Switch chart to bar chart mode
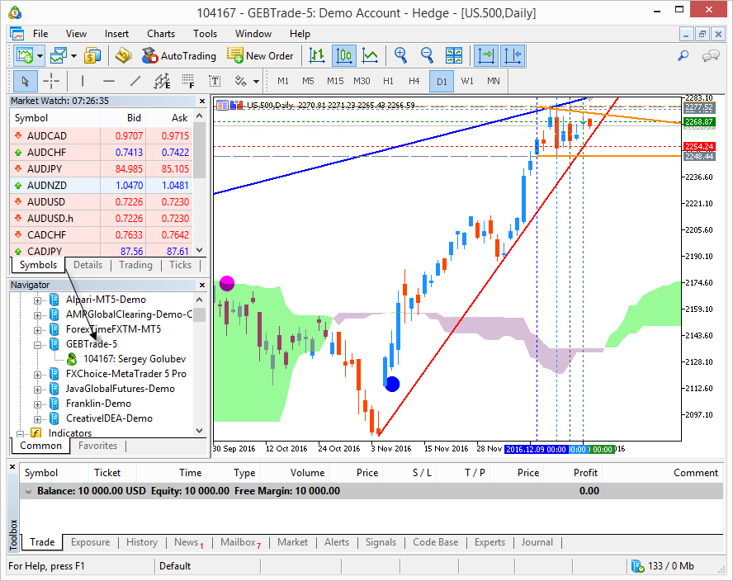Screen dimensions: 733x581 point(317,55)
